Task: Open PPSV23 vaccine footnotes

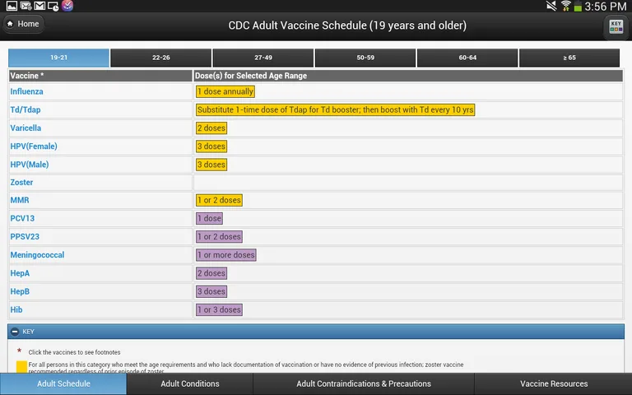Action: (x=25, y=237)
